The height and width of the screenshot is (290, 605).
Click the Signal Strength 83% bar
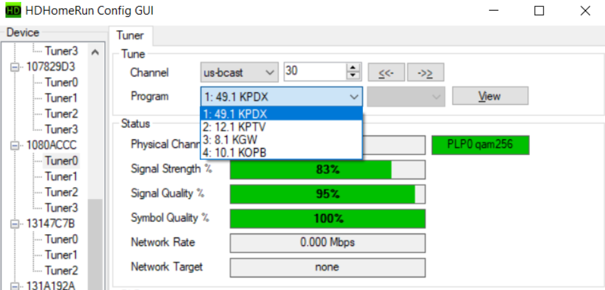tap(327, 169)
